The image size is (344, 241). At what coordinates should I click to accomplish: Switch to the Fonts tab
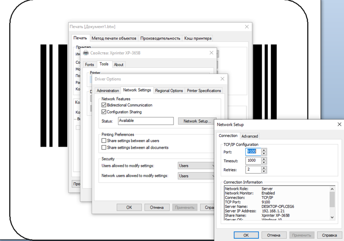click(89, 64)
